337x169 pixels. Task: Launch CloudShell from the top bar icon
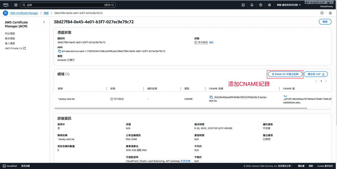coord(243,5)
